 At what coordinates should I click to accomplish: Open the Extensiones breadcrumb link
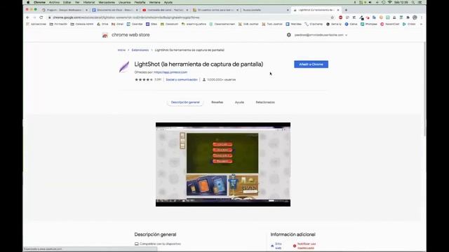click(x=140, y=50)
